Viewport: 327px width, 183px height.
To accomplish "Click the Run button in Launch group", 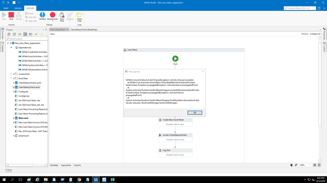I will pos(4,16).
